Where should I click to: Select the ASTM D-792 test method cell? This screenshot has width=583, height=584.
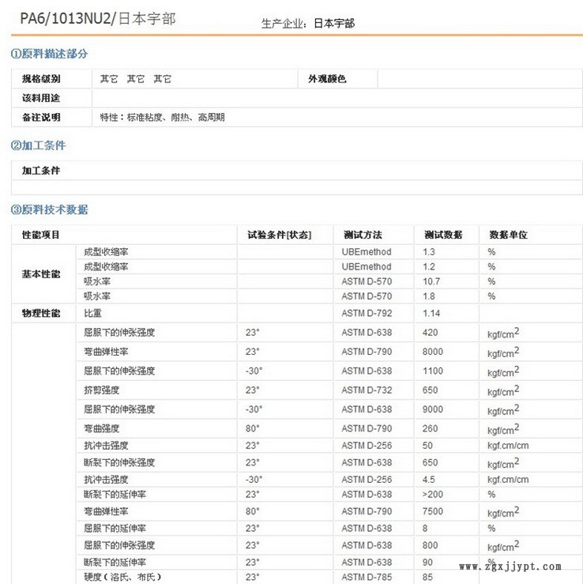pyautogui.click(x=367, y=313)
